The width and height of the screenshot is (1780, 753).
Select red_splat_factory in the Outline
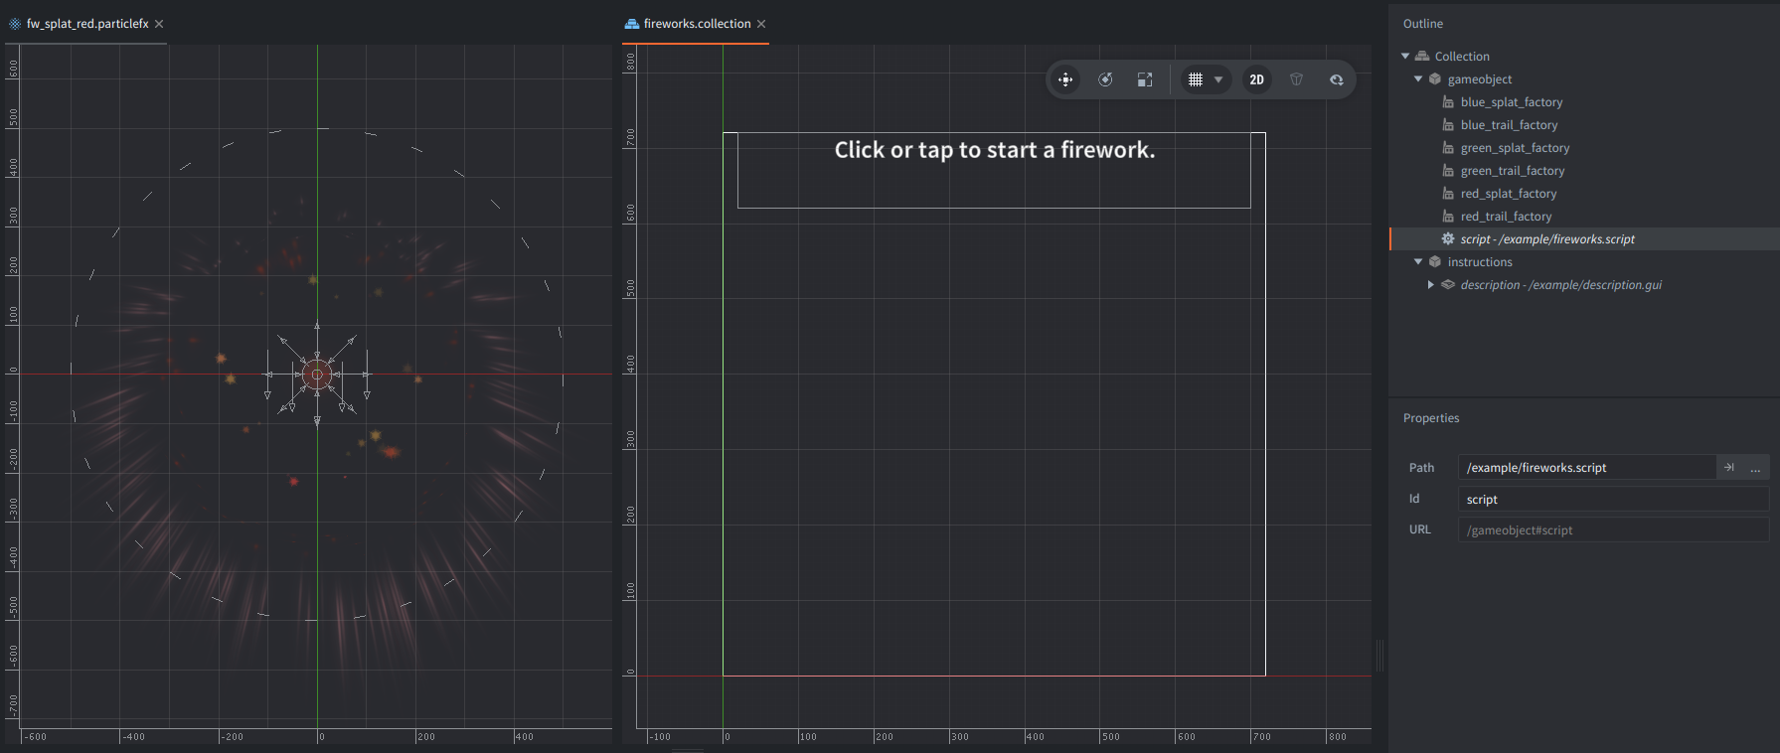(x=1508, y=194)
